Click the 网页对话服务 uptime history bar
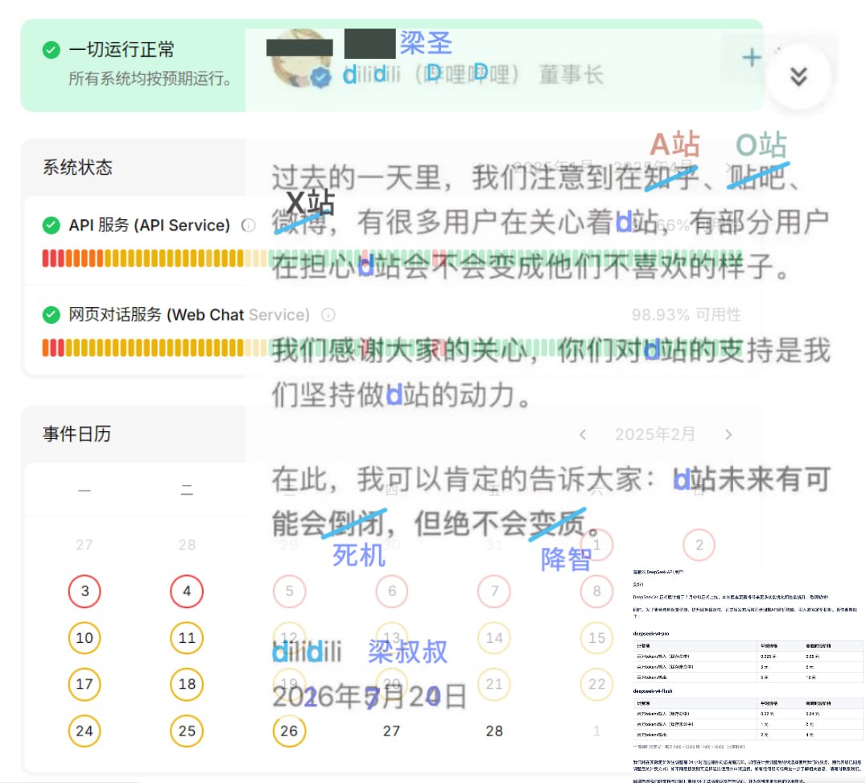866x783 pixels. coord(392,348)
